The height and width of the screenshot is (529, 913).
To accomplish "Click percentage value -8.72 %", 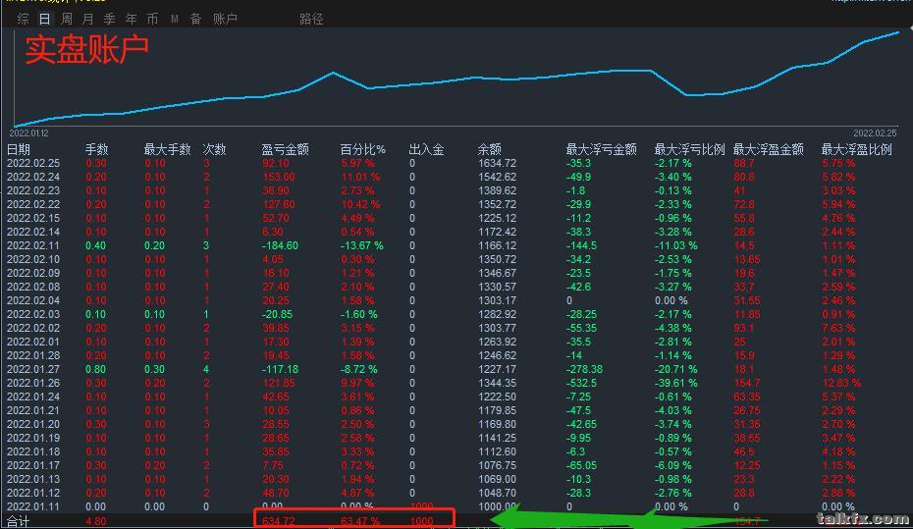I will [x=358, y=369].
